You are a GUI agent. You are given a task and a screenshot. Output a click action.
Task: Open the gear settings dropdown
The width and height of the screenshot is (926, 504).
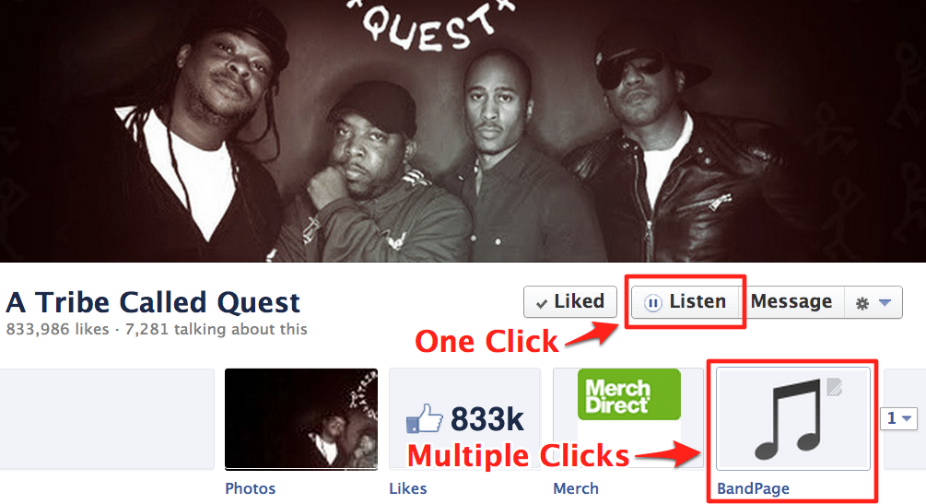873,302
